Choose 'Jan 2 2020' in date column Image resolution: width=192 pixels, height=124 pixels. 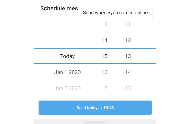tap(67, 88)
